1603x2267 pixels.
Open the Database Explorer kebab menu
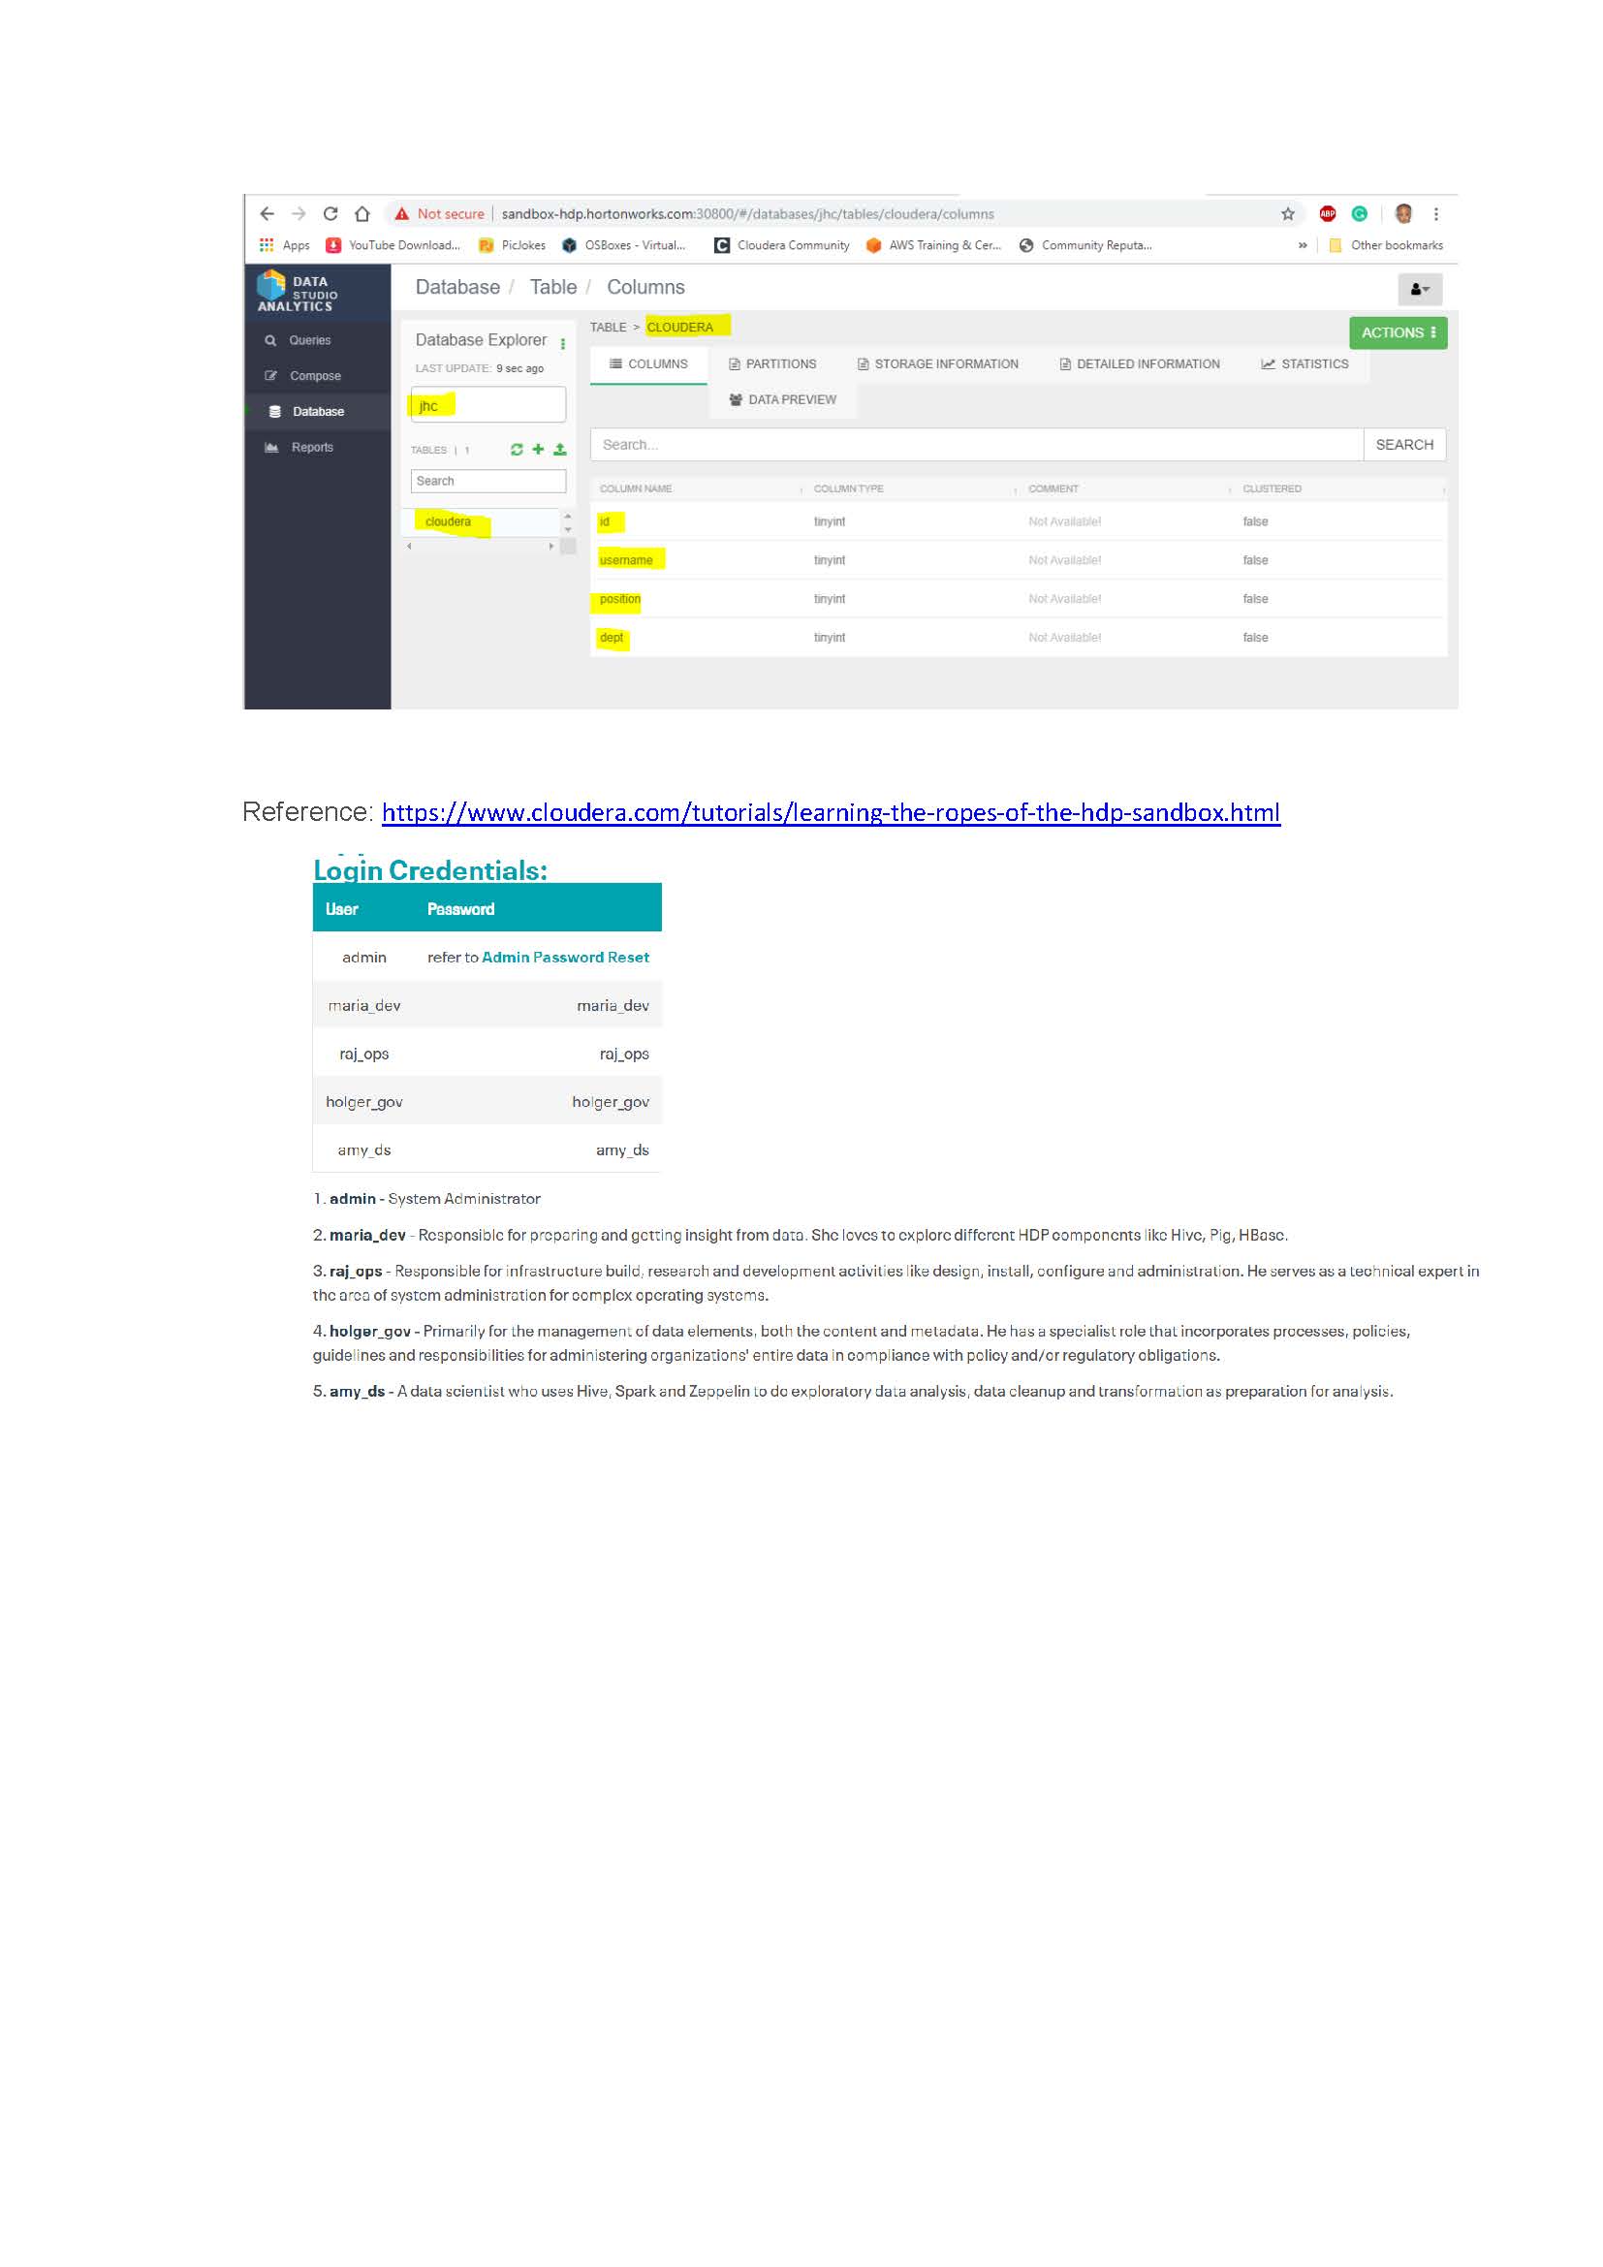pos(563,342)
